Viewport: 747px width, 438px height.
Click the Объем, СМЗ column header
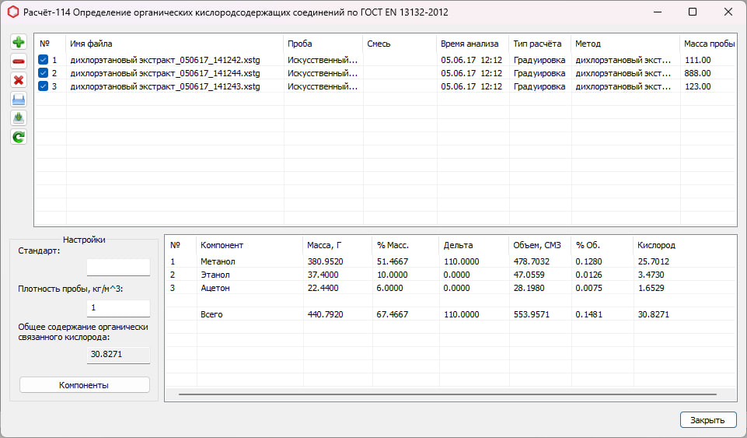pyautogui.click(x=539, y=245)
